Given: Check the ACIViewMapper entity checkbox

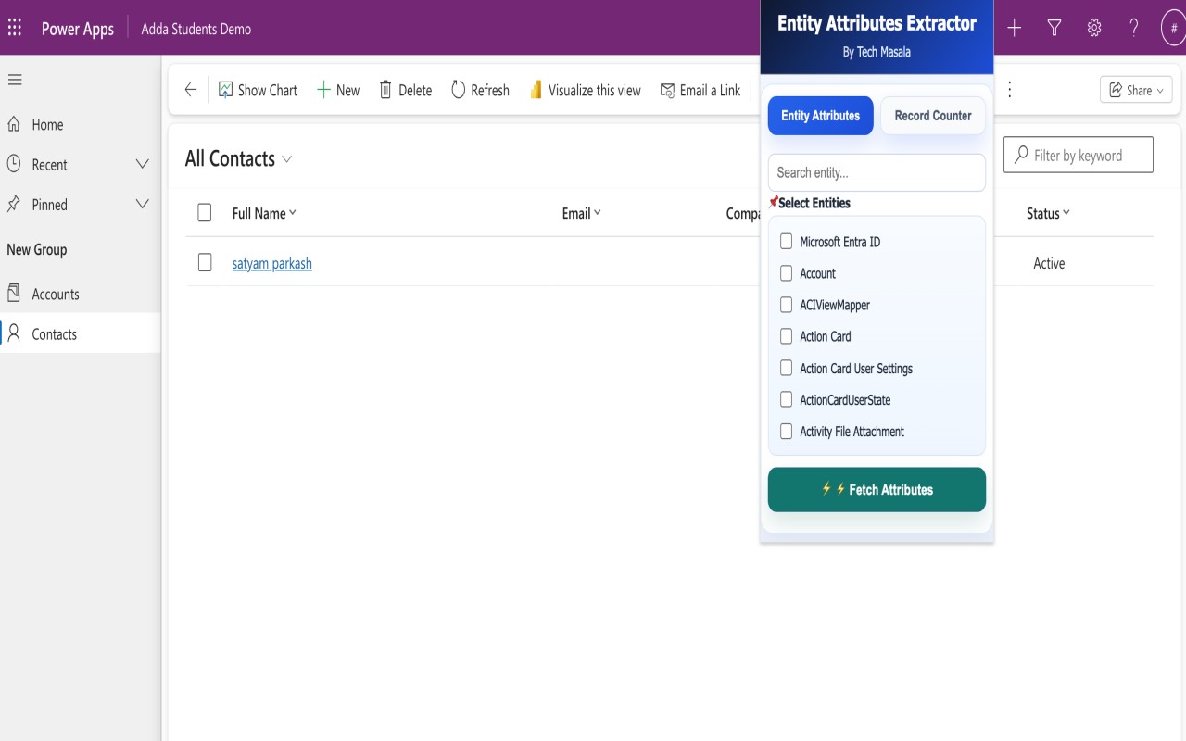Looking at the screenshot, I should click(x=787, y=305).
